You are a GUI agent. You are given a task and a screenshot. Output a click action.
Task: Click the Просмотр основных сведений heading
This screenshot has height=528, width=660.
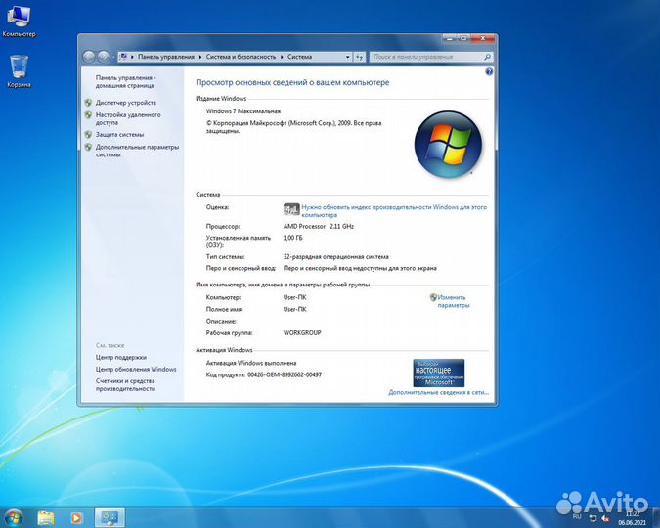292,82
